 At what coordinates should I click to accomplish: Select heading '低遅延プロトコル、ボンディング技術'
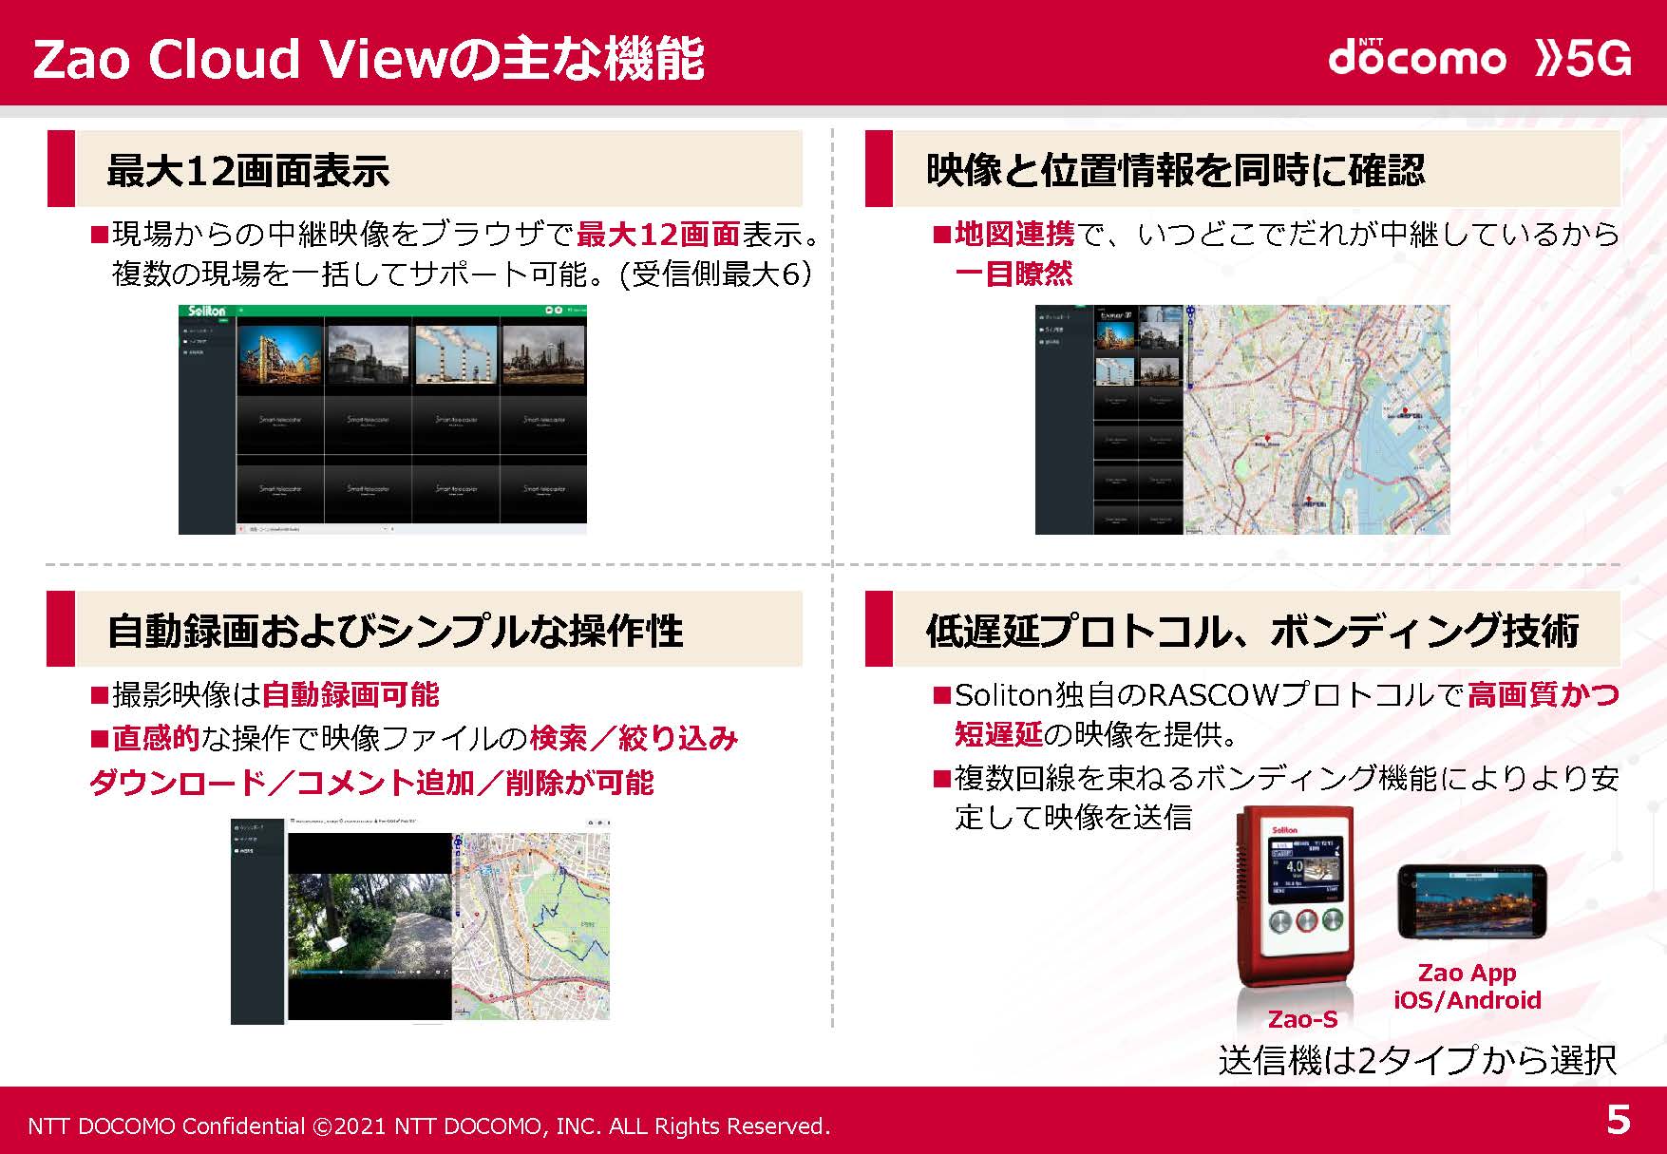pos(1253,631)
